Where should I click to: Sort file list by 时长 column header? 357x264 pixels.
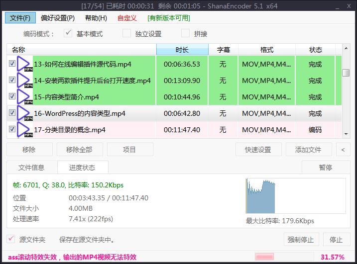coord(182,50)
